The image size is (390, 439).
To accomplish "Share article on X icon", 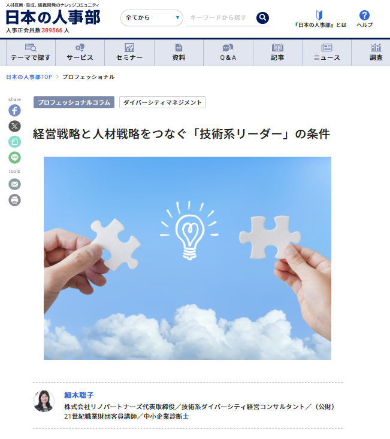I will [14, 126].
